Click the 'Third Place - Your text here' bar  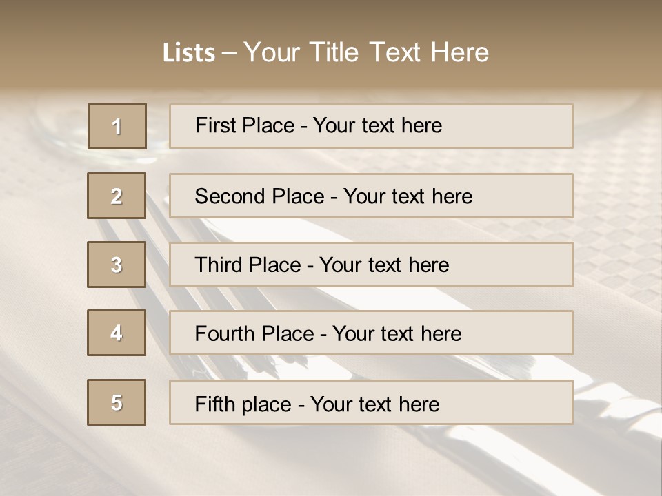pos(371,265)
